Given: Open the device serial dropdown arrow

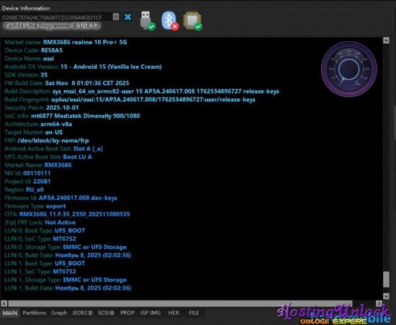Looking at the screenshot, I should (116, 17).
